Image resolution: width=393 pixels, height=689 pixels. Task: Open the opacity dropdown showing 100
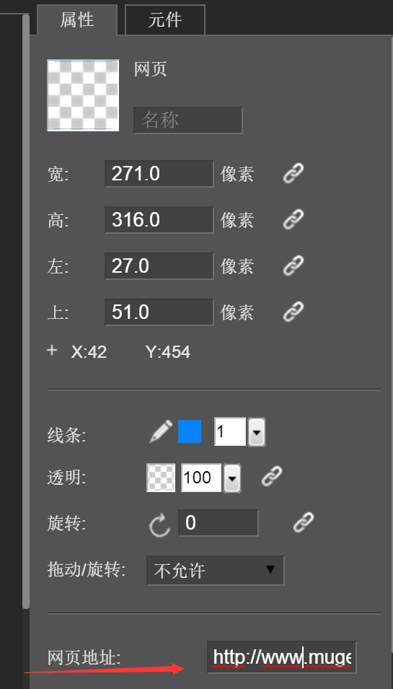point(232,478)
